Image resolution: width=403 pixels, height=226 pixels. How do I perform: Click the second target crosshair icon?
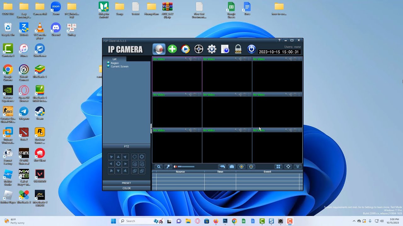251,167
